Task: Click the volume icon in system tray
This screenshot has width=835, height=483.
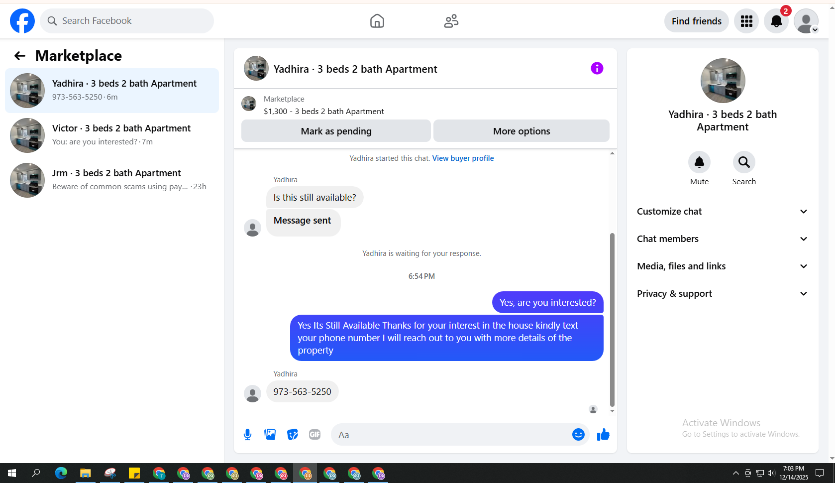Action: tap(771, 473)
